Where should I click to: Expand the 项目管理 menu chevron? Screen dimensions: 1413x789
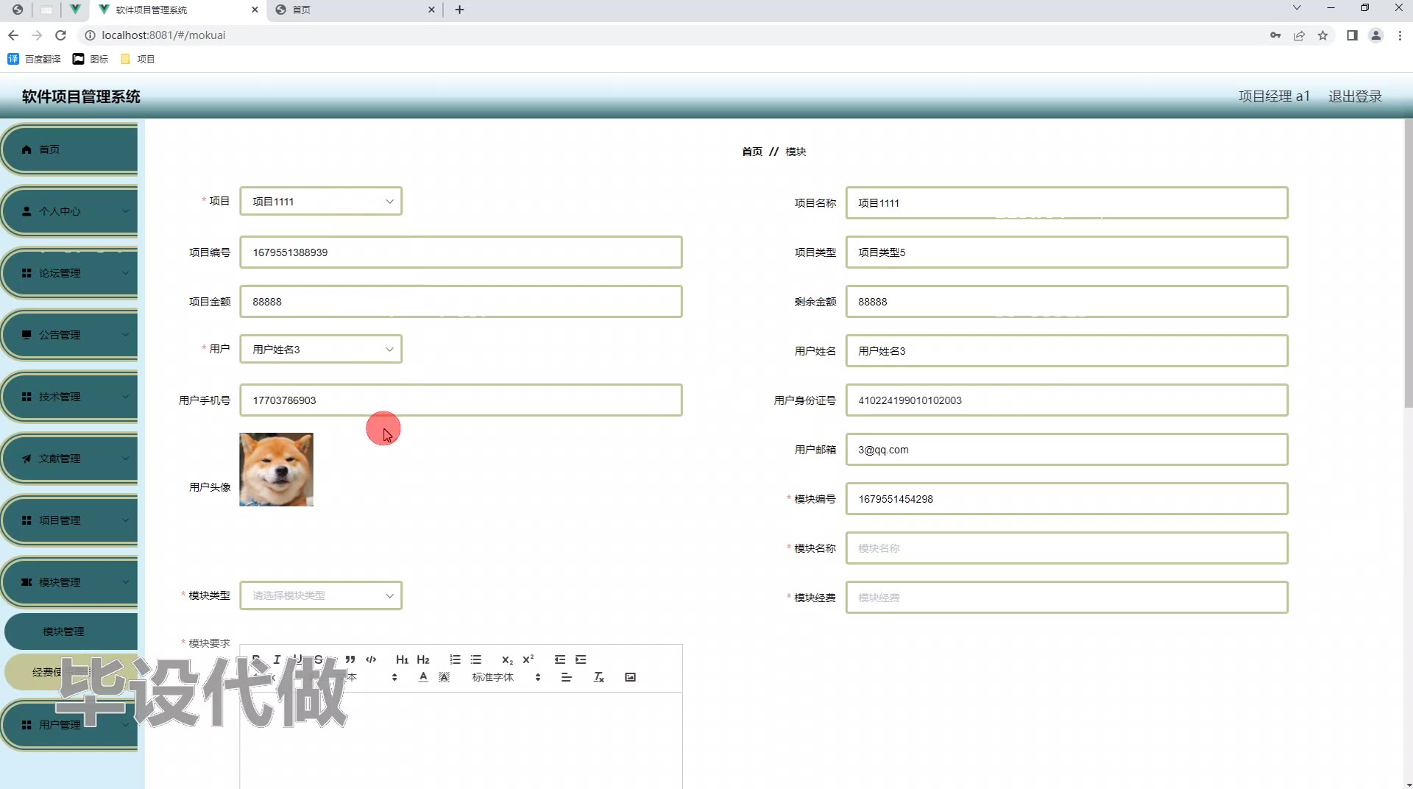(x=125, y=520)
